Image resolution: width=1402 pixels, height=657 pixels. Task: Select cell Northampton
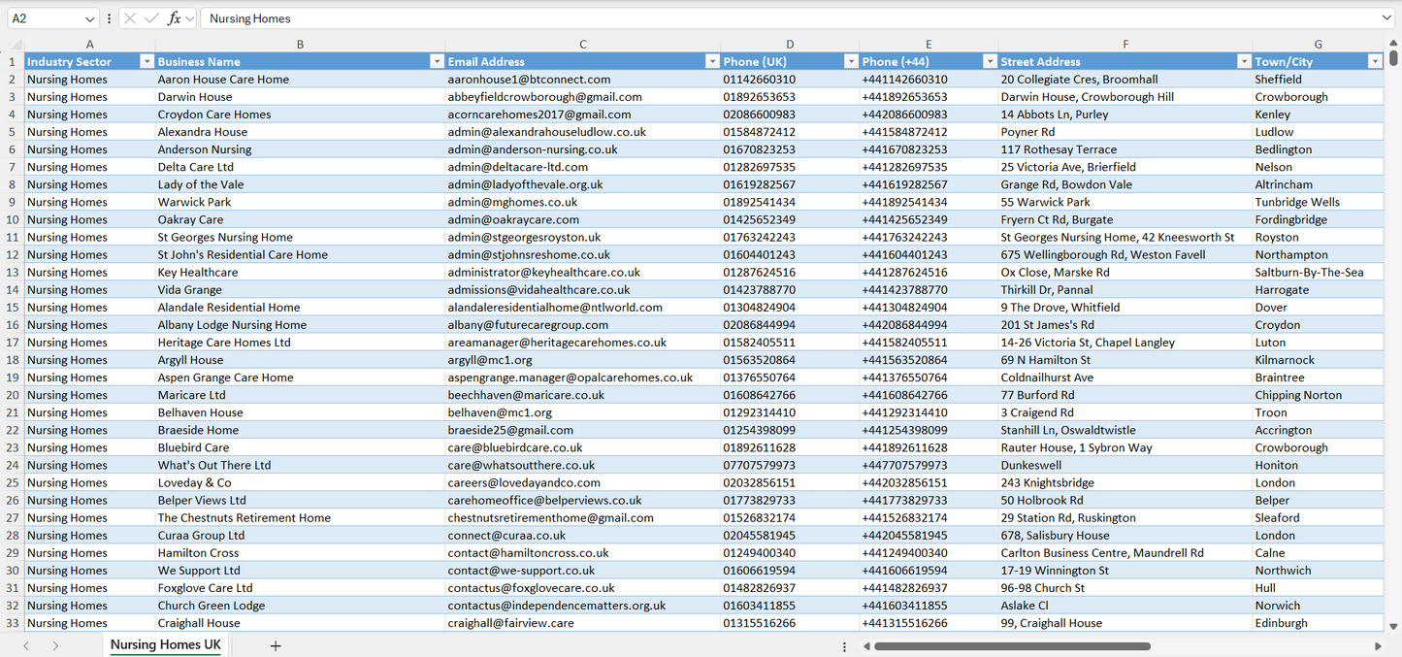pos(1318,254)
